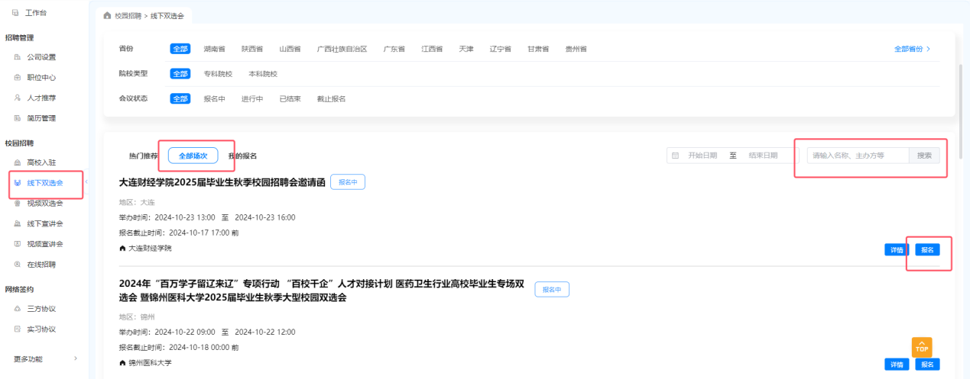Image resolution: width=970 pixels, height=379 pixels.
Task: Click 详情 for 锦州医科大学 job fair
Action: tap(896, 364)
